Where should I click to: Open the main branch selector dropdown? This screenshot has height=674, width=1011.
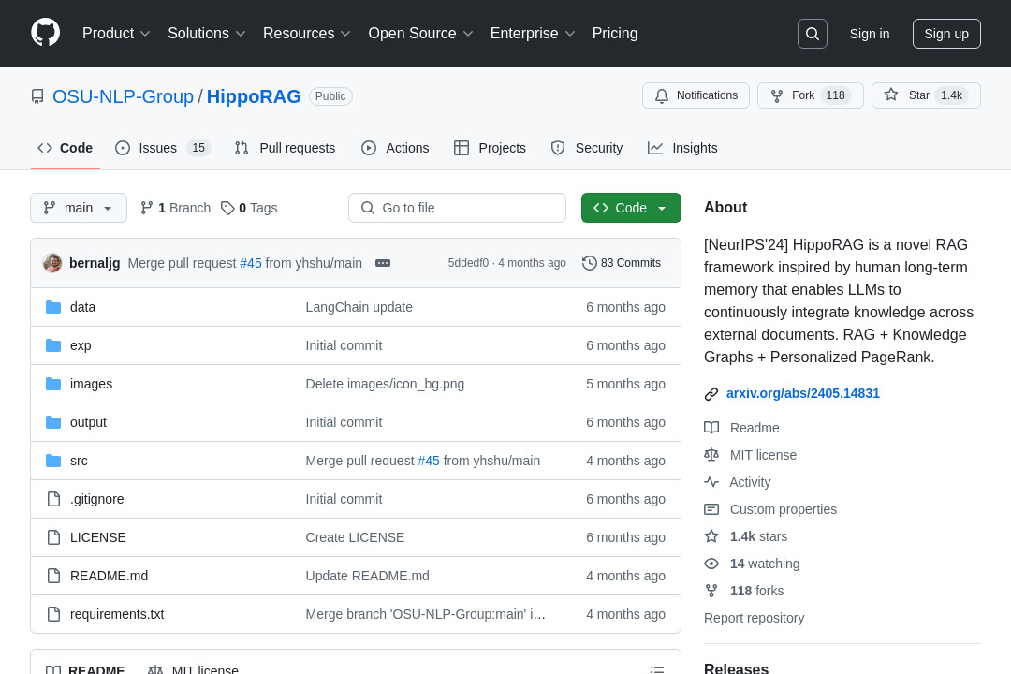(x=79, y=208)
